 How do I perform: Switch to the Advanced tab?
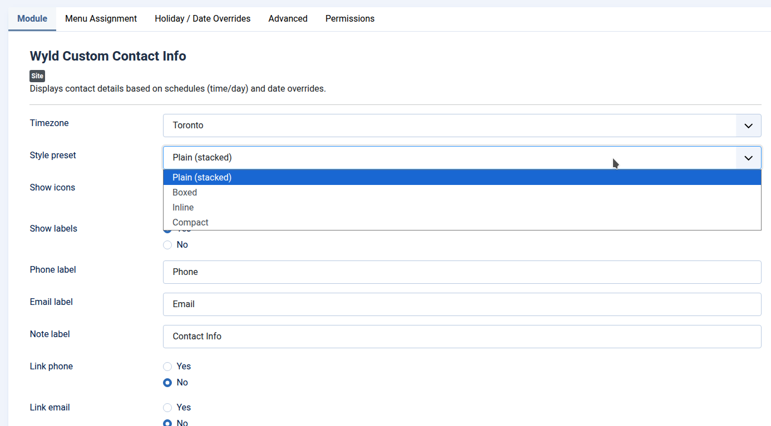tap(288, 18)
